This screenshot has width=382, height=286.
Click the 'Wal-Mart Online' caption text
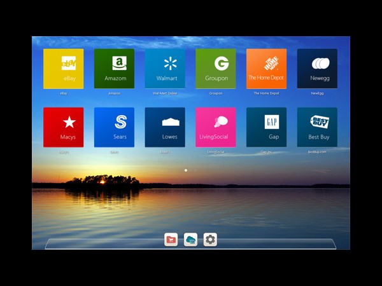coord(165,93)
